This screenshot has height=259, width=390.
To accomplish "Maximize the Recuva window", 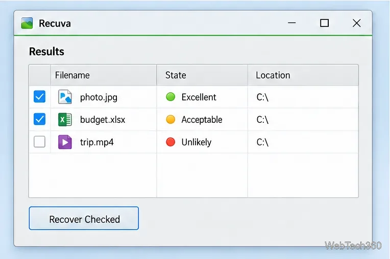I will click(x=324, y=23).
